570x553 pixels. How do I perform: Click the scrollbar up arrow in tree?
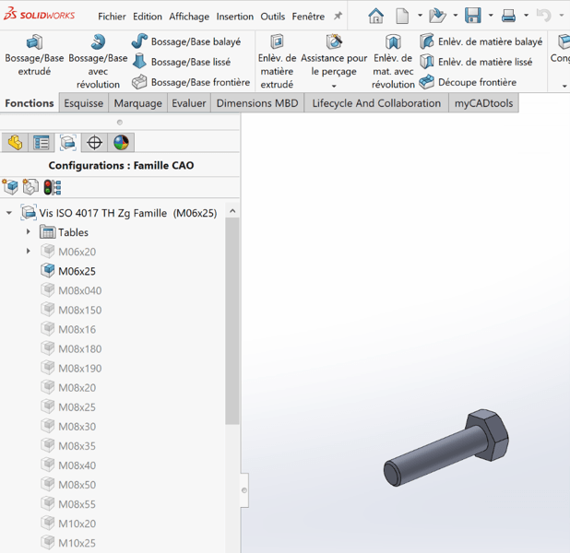pos(232,211)
